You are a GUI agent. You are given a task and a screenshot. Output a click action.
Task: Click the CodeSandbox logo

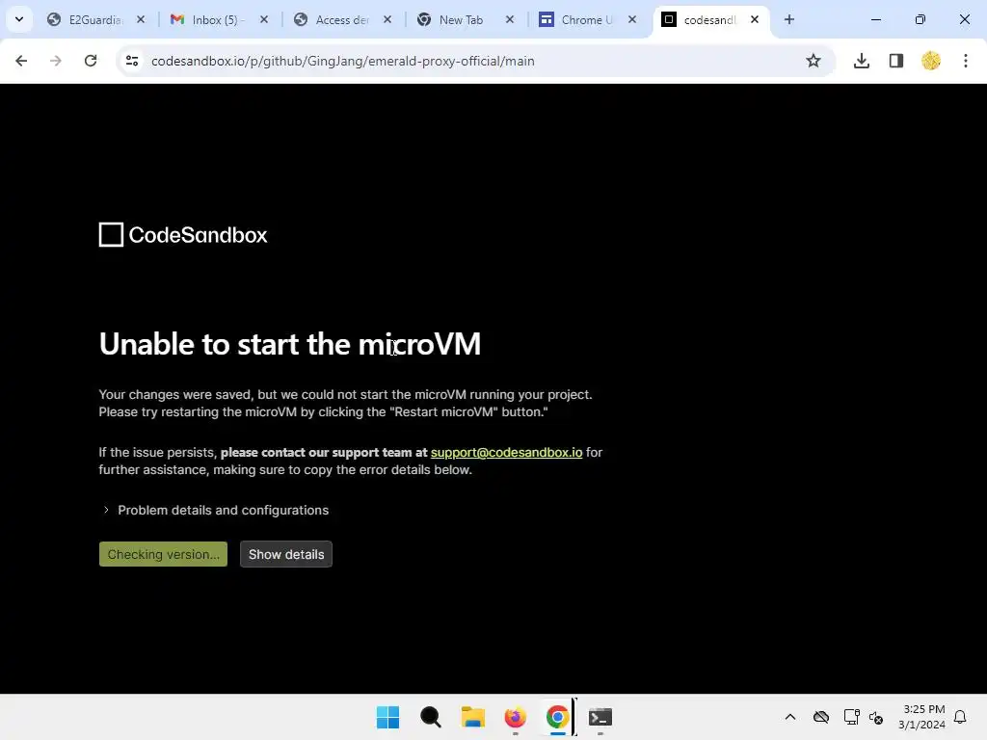183,235
